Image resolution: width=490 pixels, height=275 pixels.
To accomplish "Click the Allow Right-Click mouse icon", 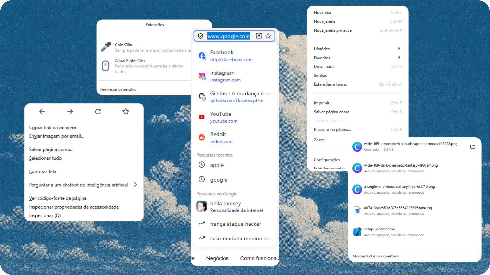I will 105,66.
